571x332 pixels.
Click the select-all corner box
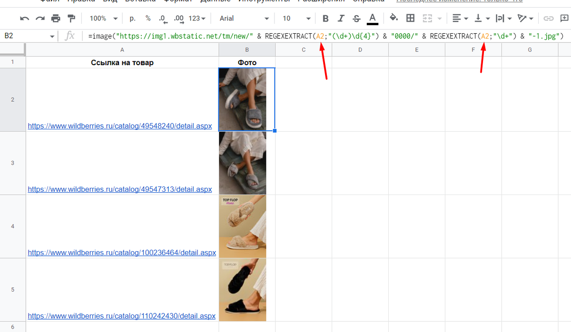[x=13, y=50]
